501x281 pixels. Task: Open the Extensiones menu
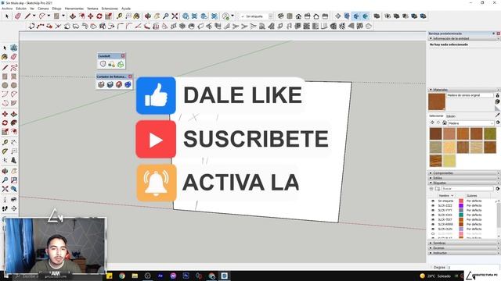110,9
